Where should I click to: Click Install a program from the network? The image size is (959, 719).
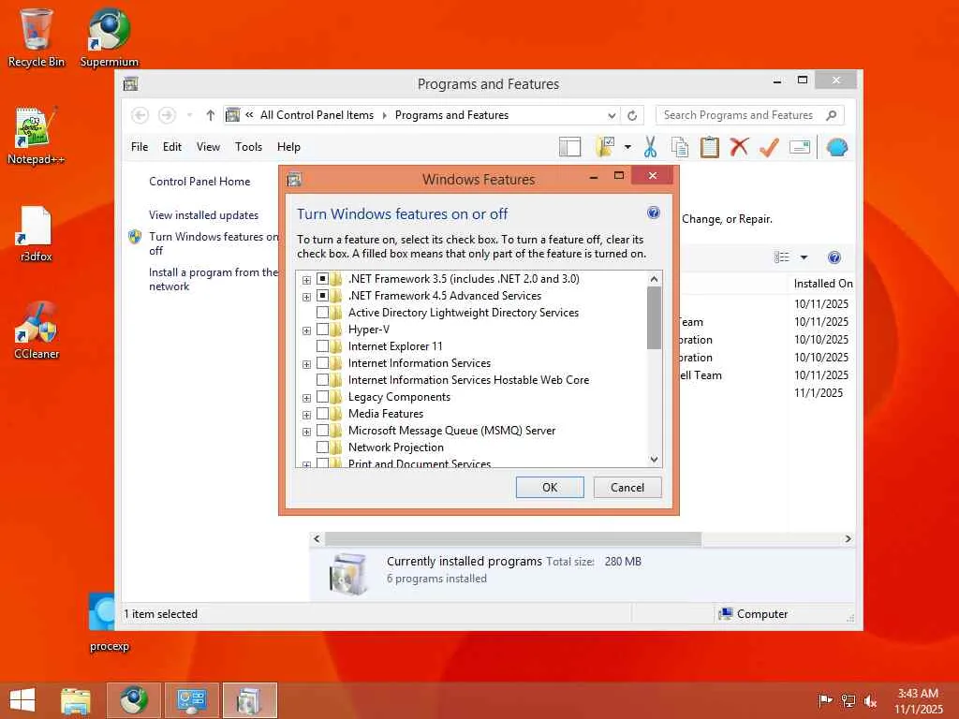213,279
